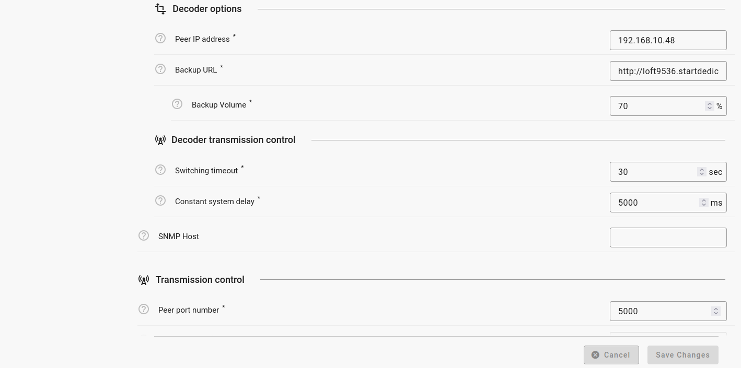Screen dimensions: 741x368
Task: Click Switching timeout spinner arrows
Action: tap(702, 172)
